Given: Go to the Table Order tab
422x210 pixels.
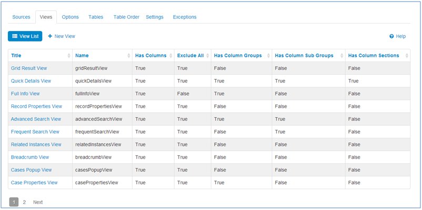Looking at the screenshot, I should 126,17.
